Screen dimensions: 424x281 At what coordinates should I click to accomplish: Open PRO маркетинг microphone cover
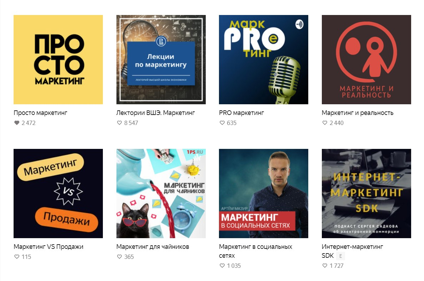click(264, 59)
